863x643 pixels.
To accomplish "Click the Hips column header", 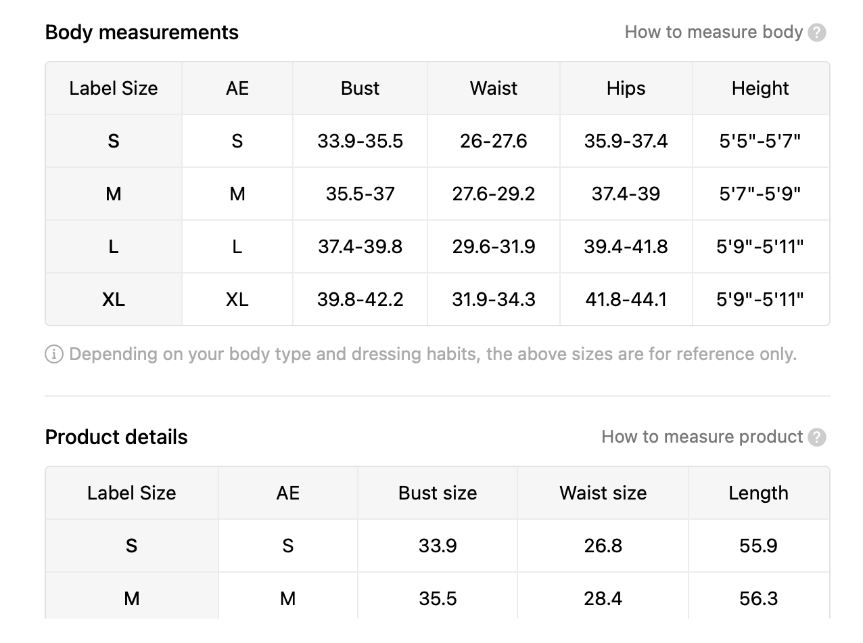I will 626,88.
